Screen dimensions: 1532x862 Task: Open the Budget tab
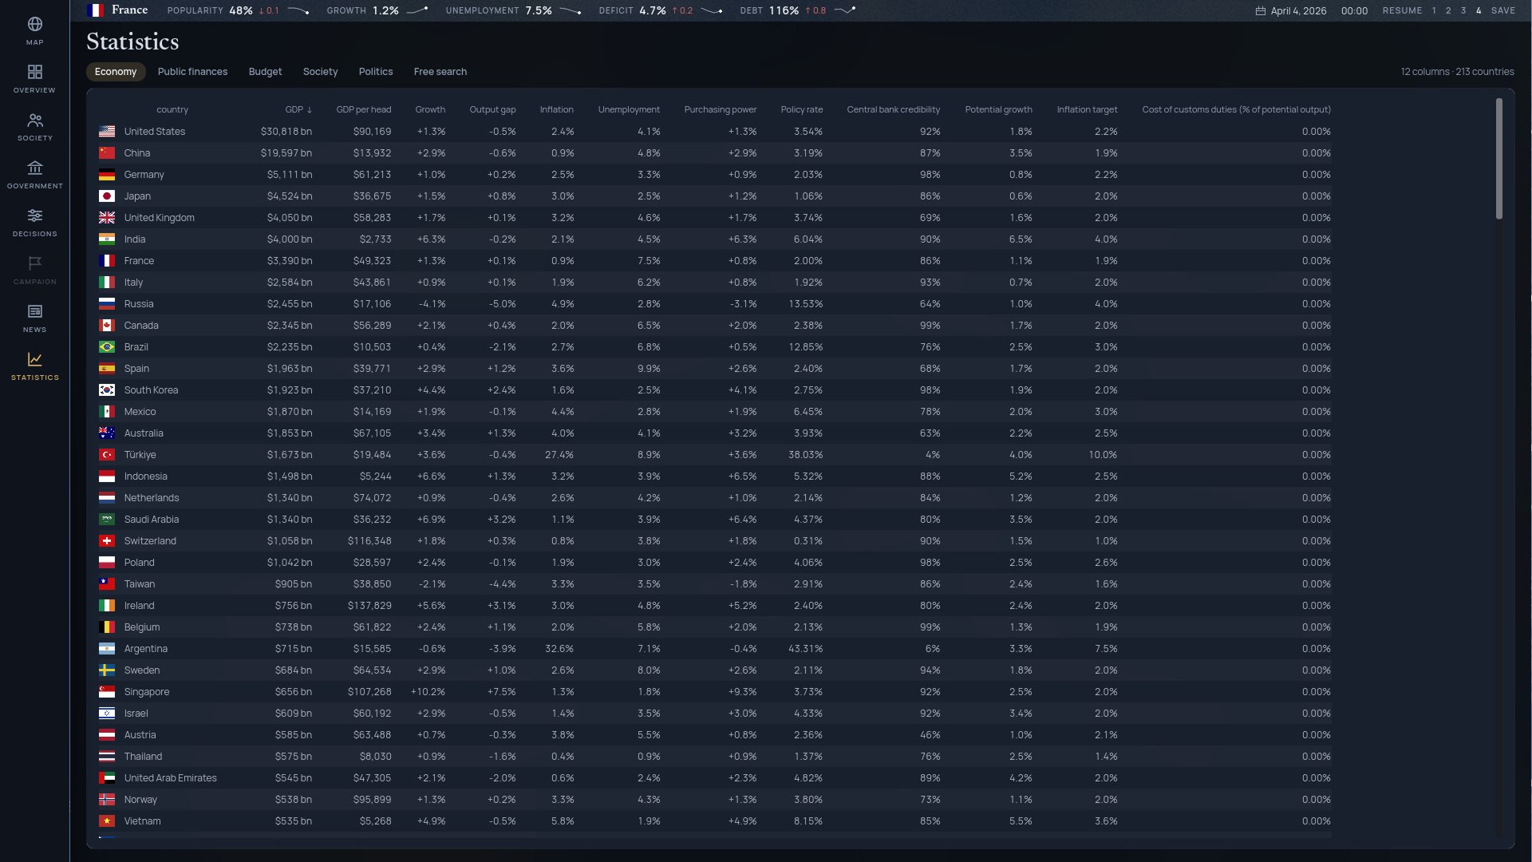(265, 72)
